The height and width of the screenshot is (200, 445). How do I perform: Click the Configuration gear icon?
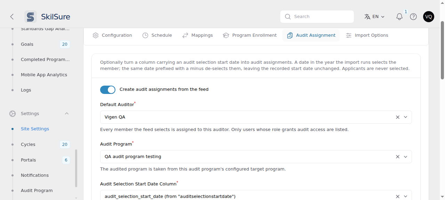click(x=96, y=35)
